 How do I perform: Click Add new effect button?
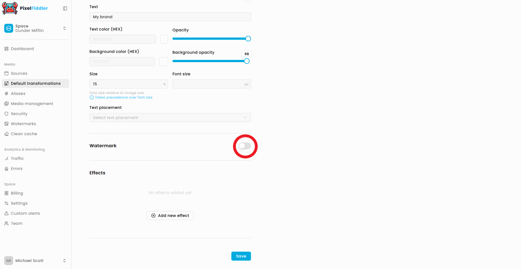coord(170,216)
